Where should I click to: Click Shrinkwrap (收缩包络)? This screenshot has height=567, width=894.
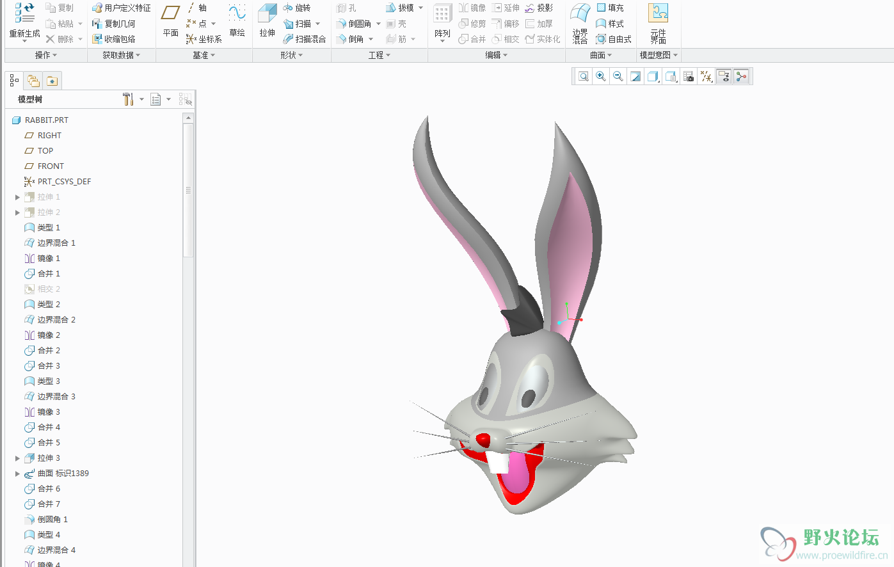pyautogui.click(x=114, y=39)
